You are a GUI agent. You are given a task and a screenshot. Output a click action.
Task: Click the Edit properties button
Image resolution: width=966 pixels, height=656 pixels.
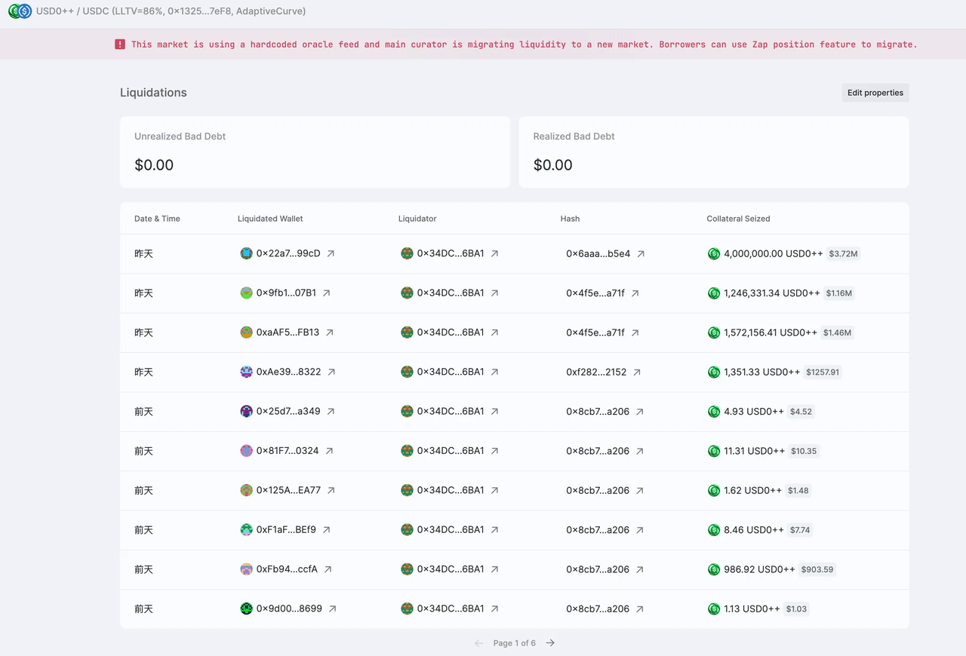coord(875,93)
